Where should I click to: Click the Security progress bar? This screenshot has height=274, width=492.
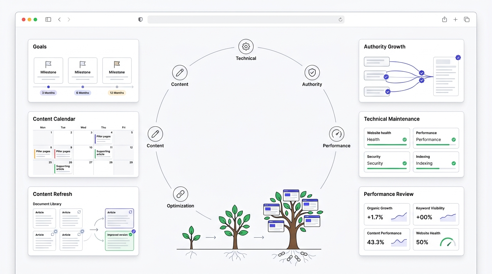pos(387,168)
